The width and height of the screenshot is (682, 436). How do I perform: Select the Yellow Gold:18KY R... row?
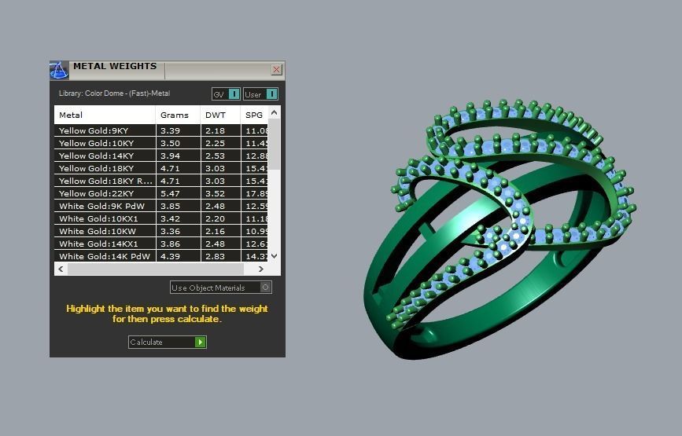pos(161,181)
